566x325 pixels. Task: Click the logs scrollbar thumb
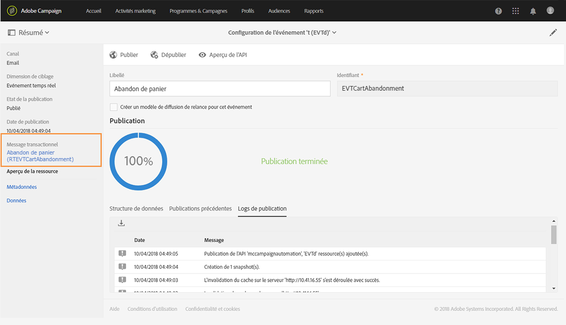coord(554,234)
